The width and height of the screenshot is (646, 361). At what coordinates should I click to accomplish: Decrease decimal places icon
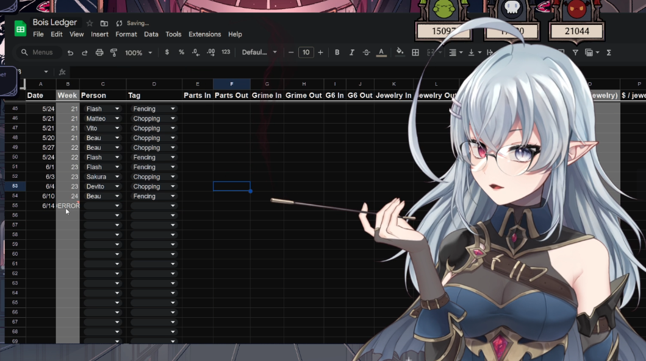point(196,52)
